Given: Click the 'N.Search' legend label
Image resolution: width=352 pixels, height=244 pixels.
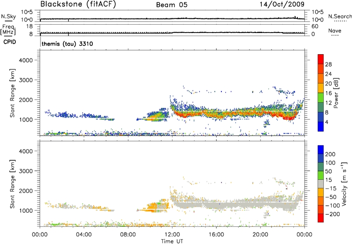Looking at the screenshot, I should coord(340,16).
